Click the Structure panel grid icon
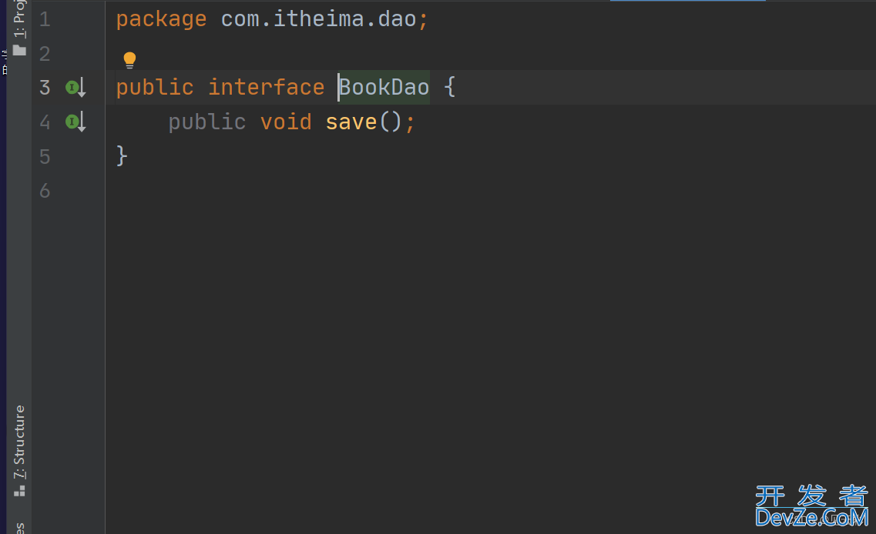 19,491
